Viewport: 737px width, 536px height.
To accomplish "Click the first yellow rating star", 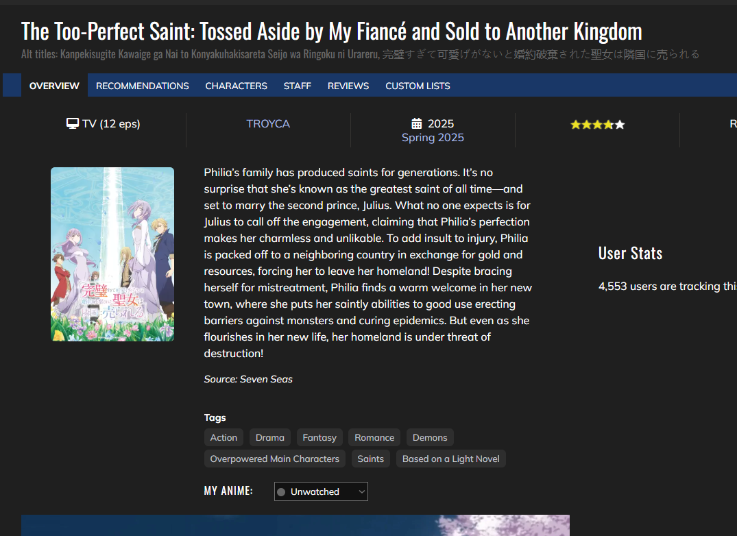I will [x=575, y=125].
